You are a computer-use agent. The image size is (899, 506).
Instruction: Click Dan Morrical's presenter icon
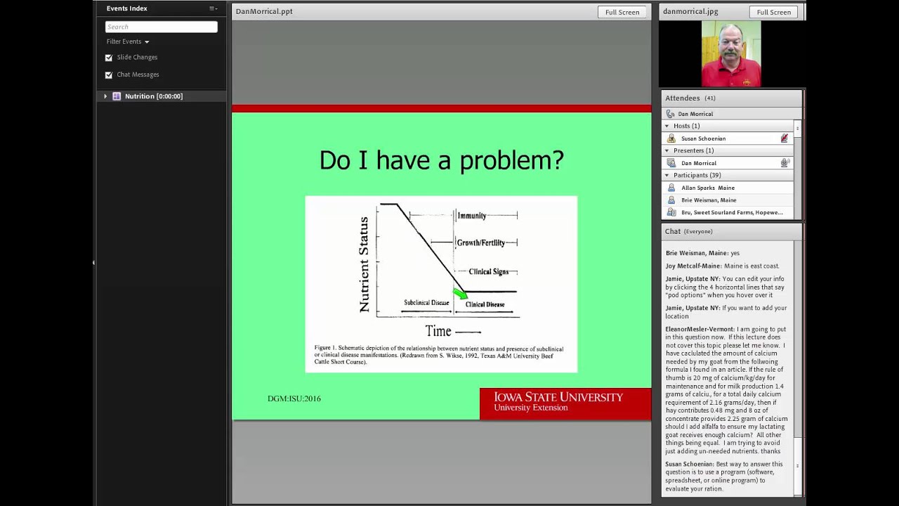(671, 163)
